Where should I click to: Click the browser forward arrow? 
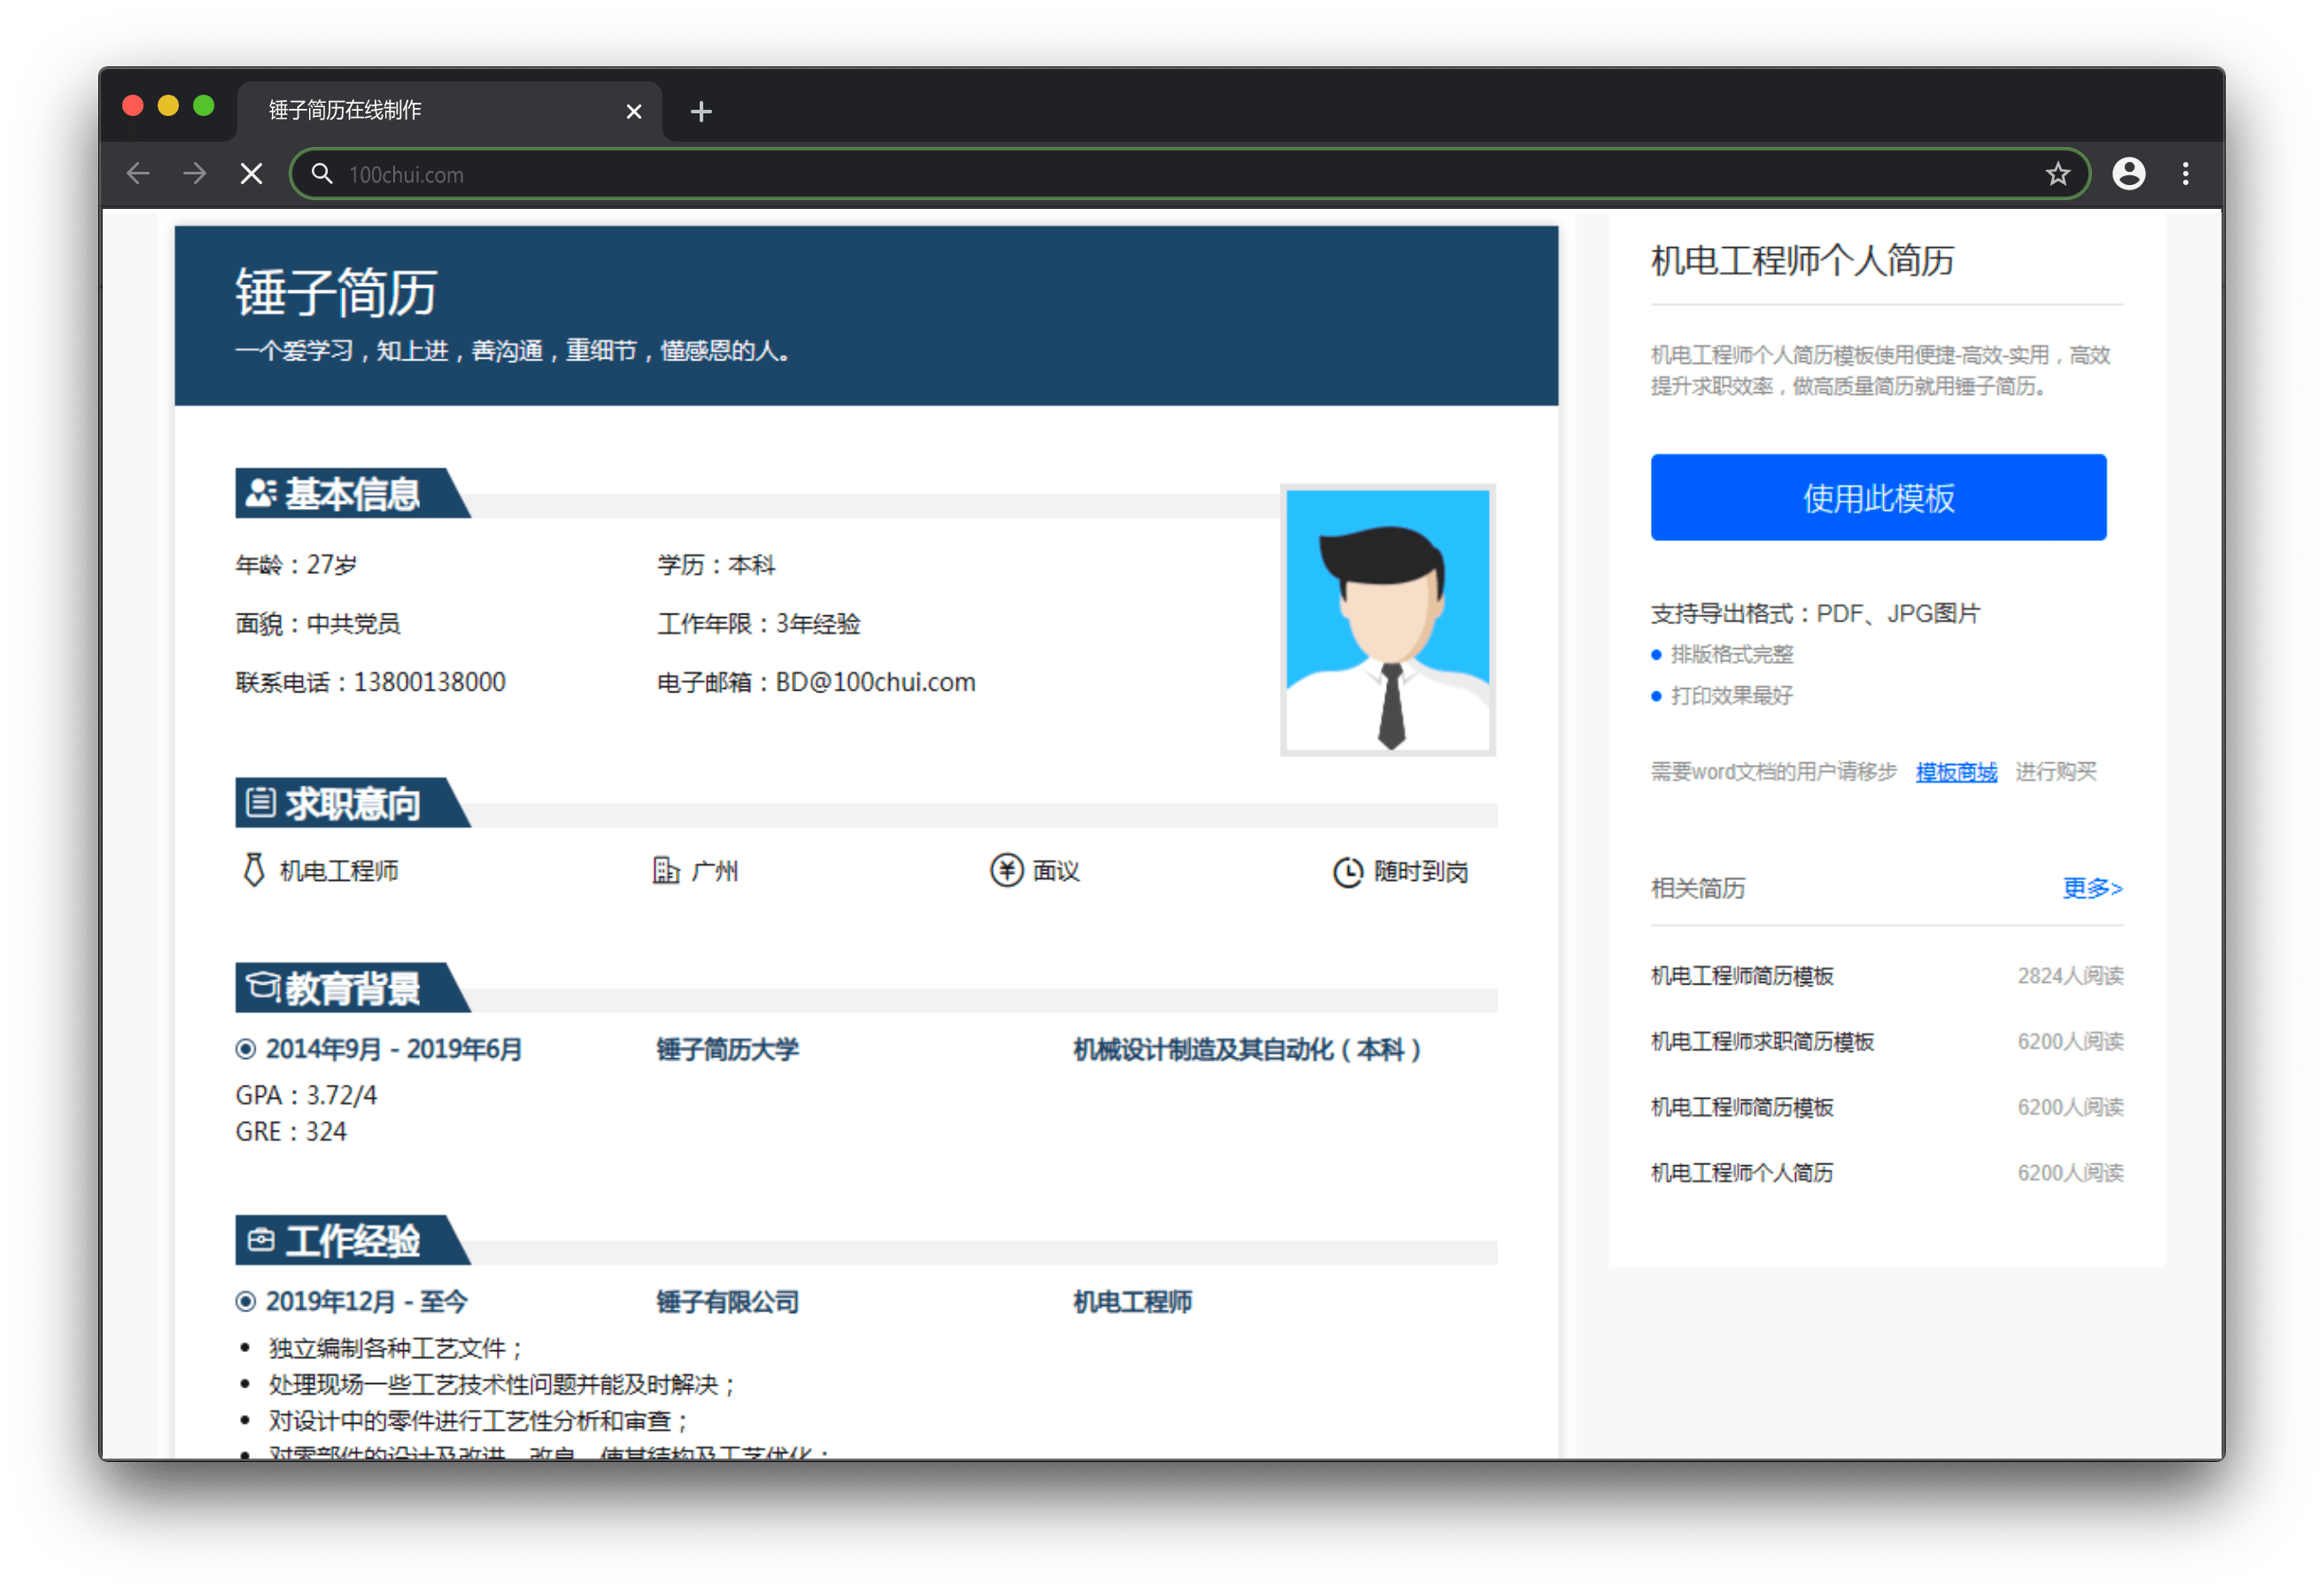[195, 174]
